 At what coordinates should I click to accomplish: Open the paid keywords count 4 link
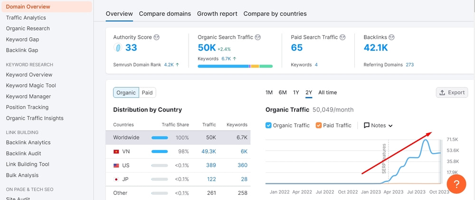[x=316, y=65]
